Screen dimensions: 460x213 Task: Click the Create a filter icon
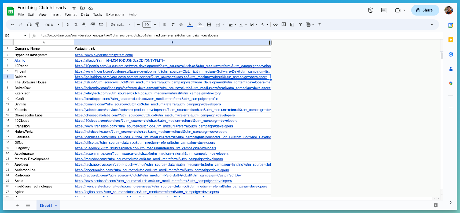point(300,25)
